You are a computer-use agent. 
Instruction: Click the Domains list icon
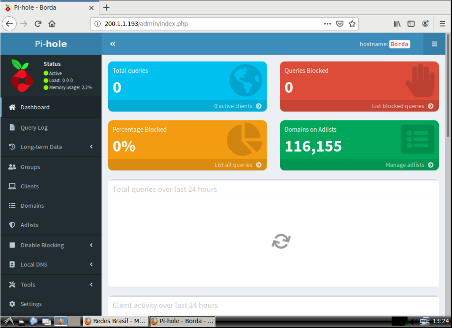pos(12,205)
